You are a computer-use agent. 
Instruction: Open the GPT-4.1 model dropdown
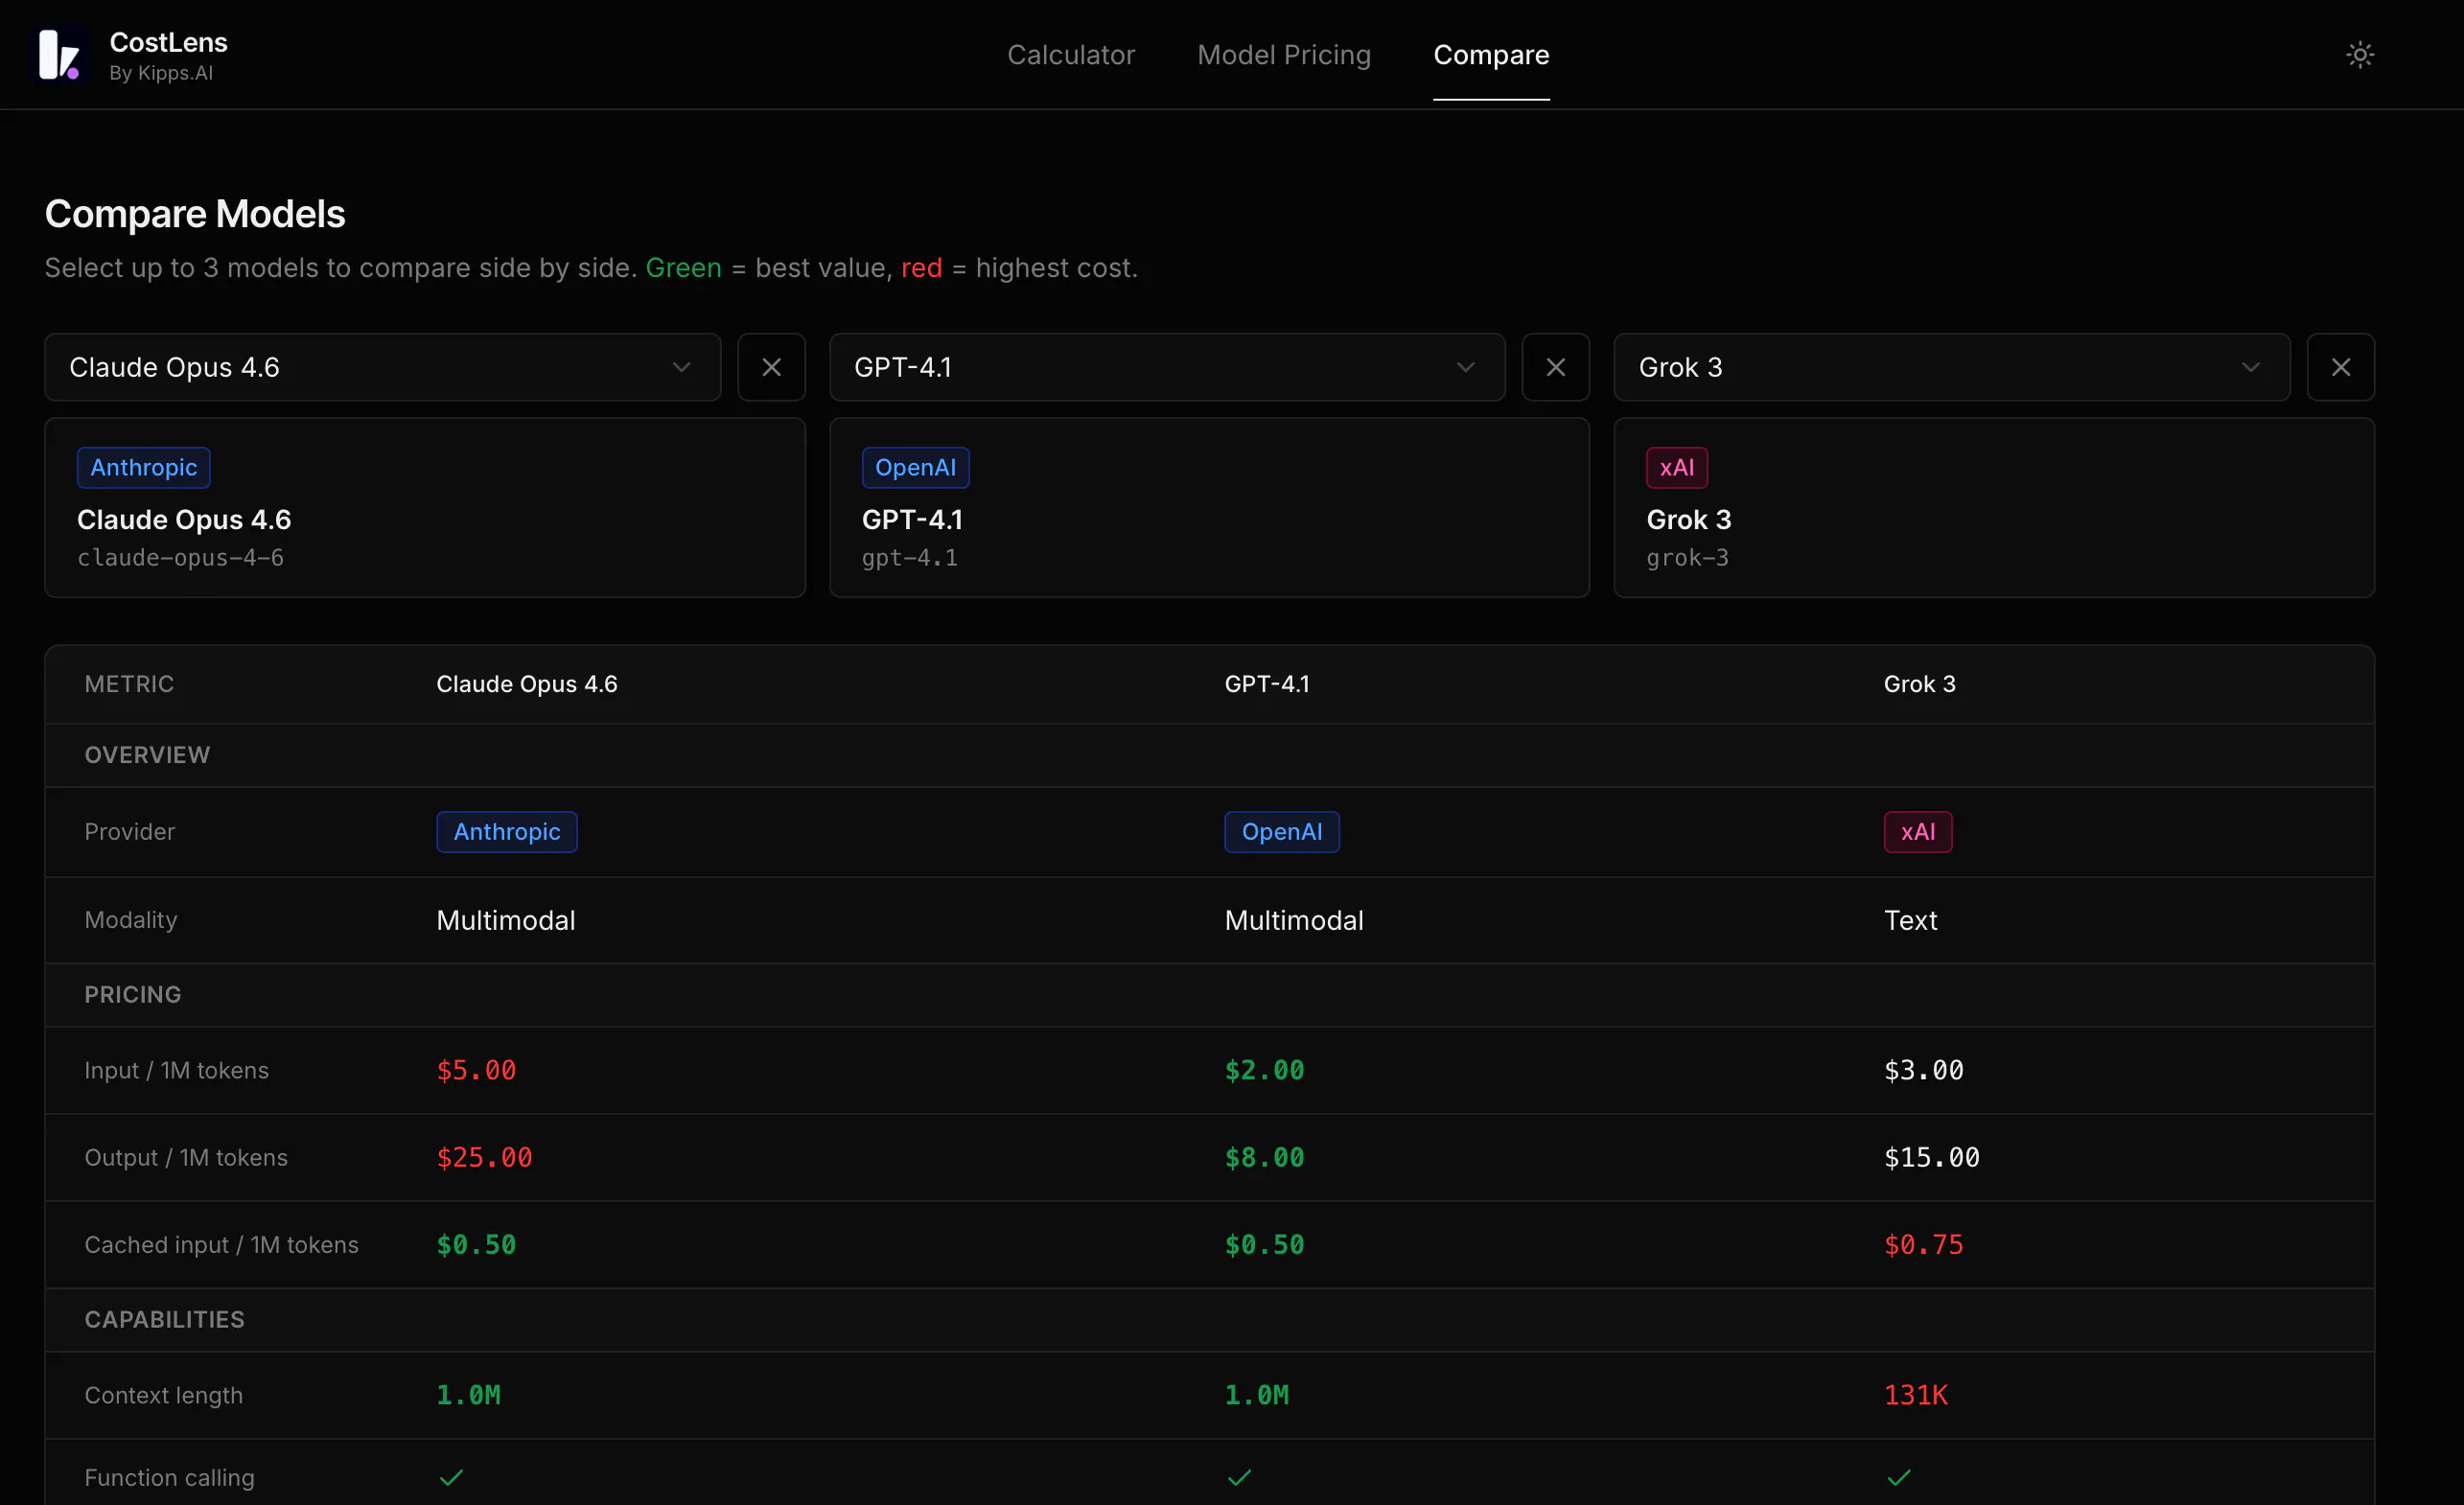point(1166,367)
